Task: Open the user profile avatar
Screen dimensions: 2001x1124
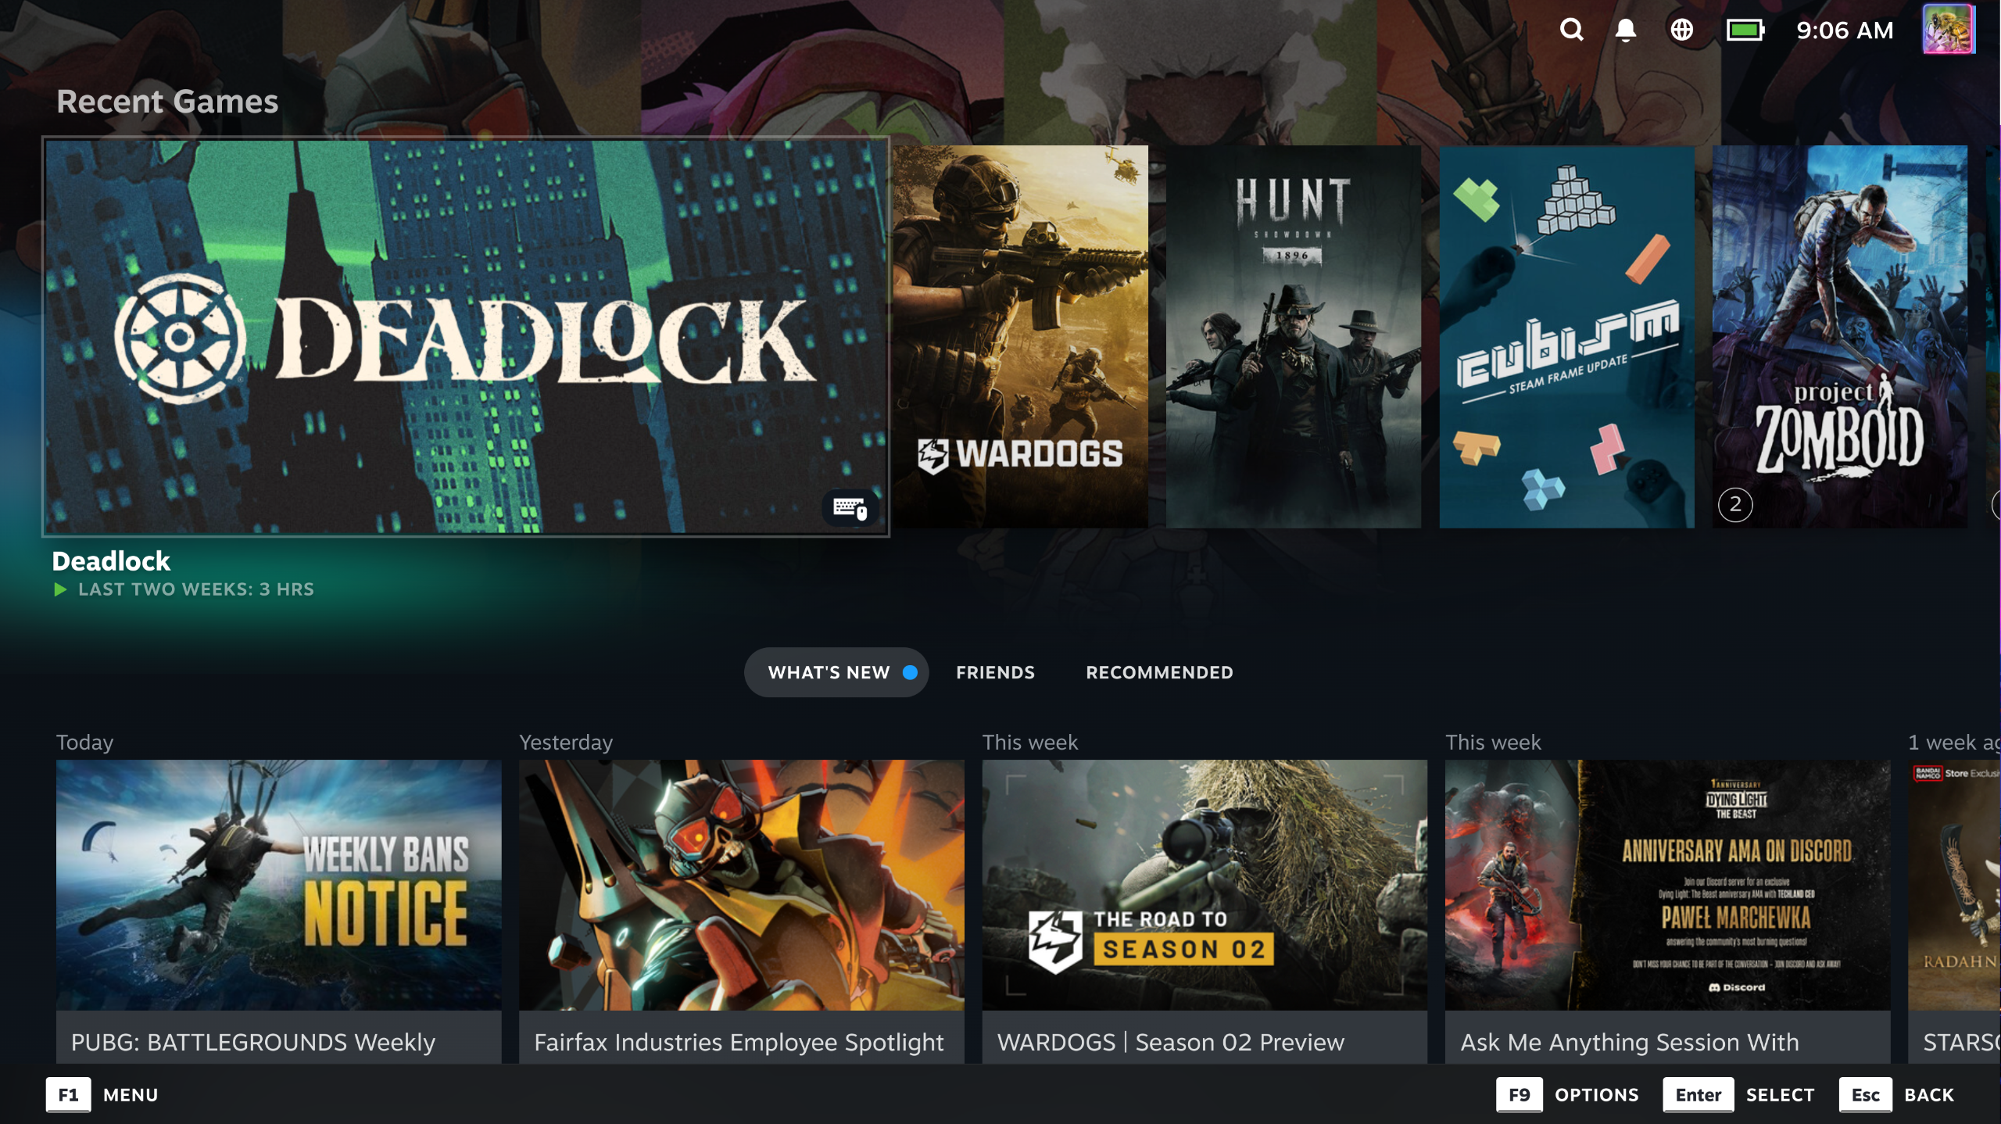Action: coord(1949,30)
